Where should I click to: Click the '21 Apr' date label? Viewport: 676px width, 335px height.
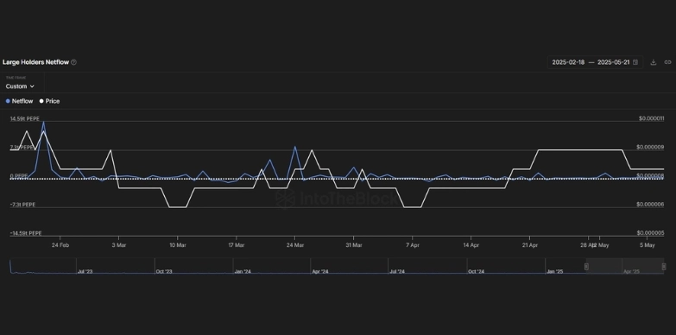click(530, 245)
